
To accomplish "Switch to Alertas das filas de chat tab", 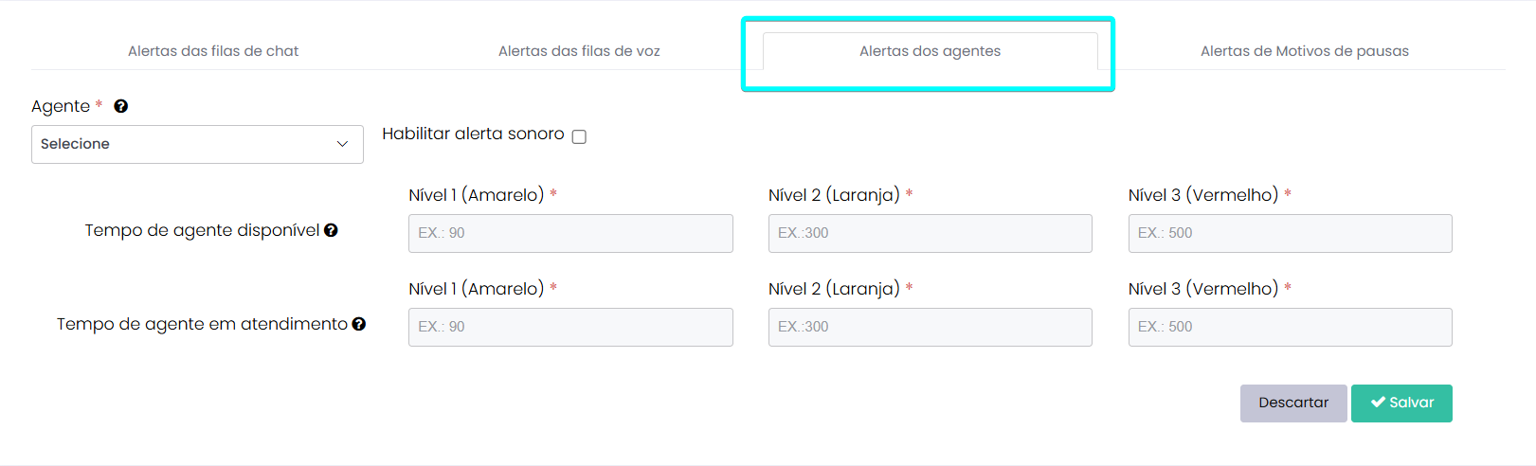I will click(213, 51).
